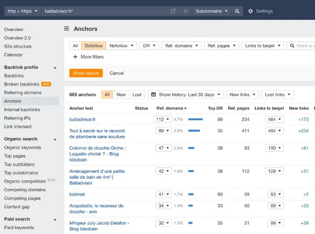
Task: Switch to the Lost anchors tab
Action: coord(137,94)
